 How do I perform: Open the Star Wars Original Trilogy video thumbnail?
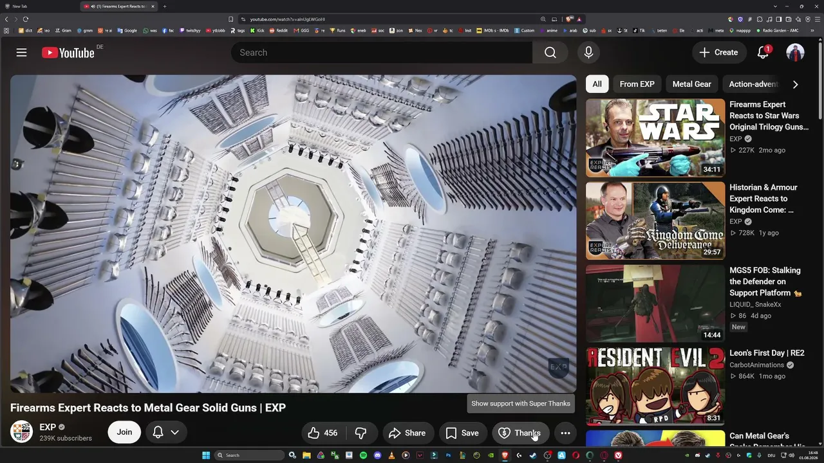[x=655, y=138]
